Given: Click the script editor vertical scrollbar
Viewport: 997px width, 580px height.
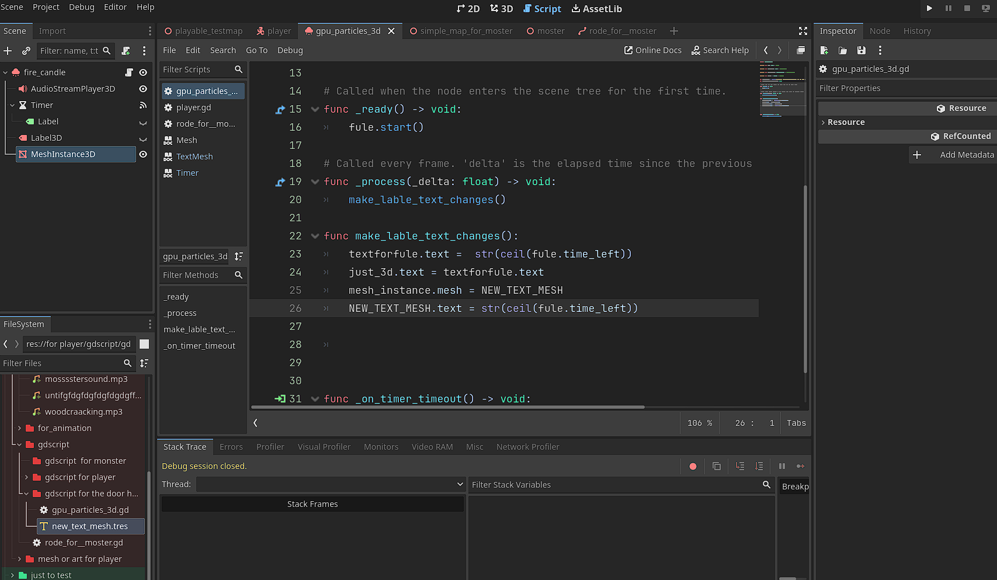Looking at the screenshot, I should click(805, 279).
